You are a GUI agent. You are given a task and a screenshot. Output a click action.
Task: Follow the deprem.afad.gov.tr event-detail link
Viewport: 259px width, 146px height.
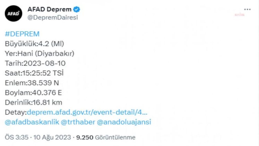(87, 112)
